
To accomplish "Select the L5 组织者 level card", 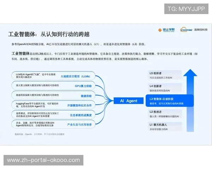I will (x=165, y=75).
